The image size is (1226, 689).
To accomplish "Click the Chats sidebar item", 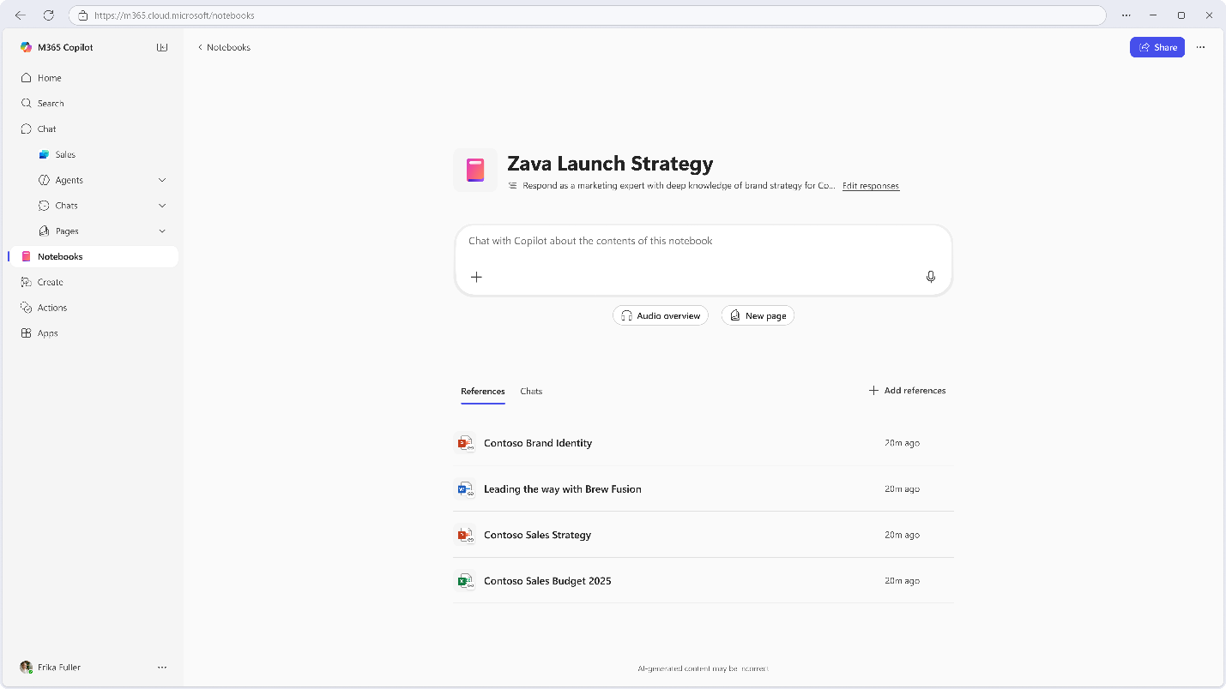I will tap(66, 206).
